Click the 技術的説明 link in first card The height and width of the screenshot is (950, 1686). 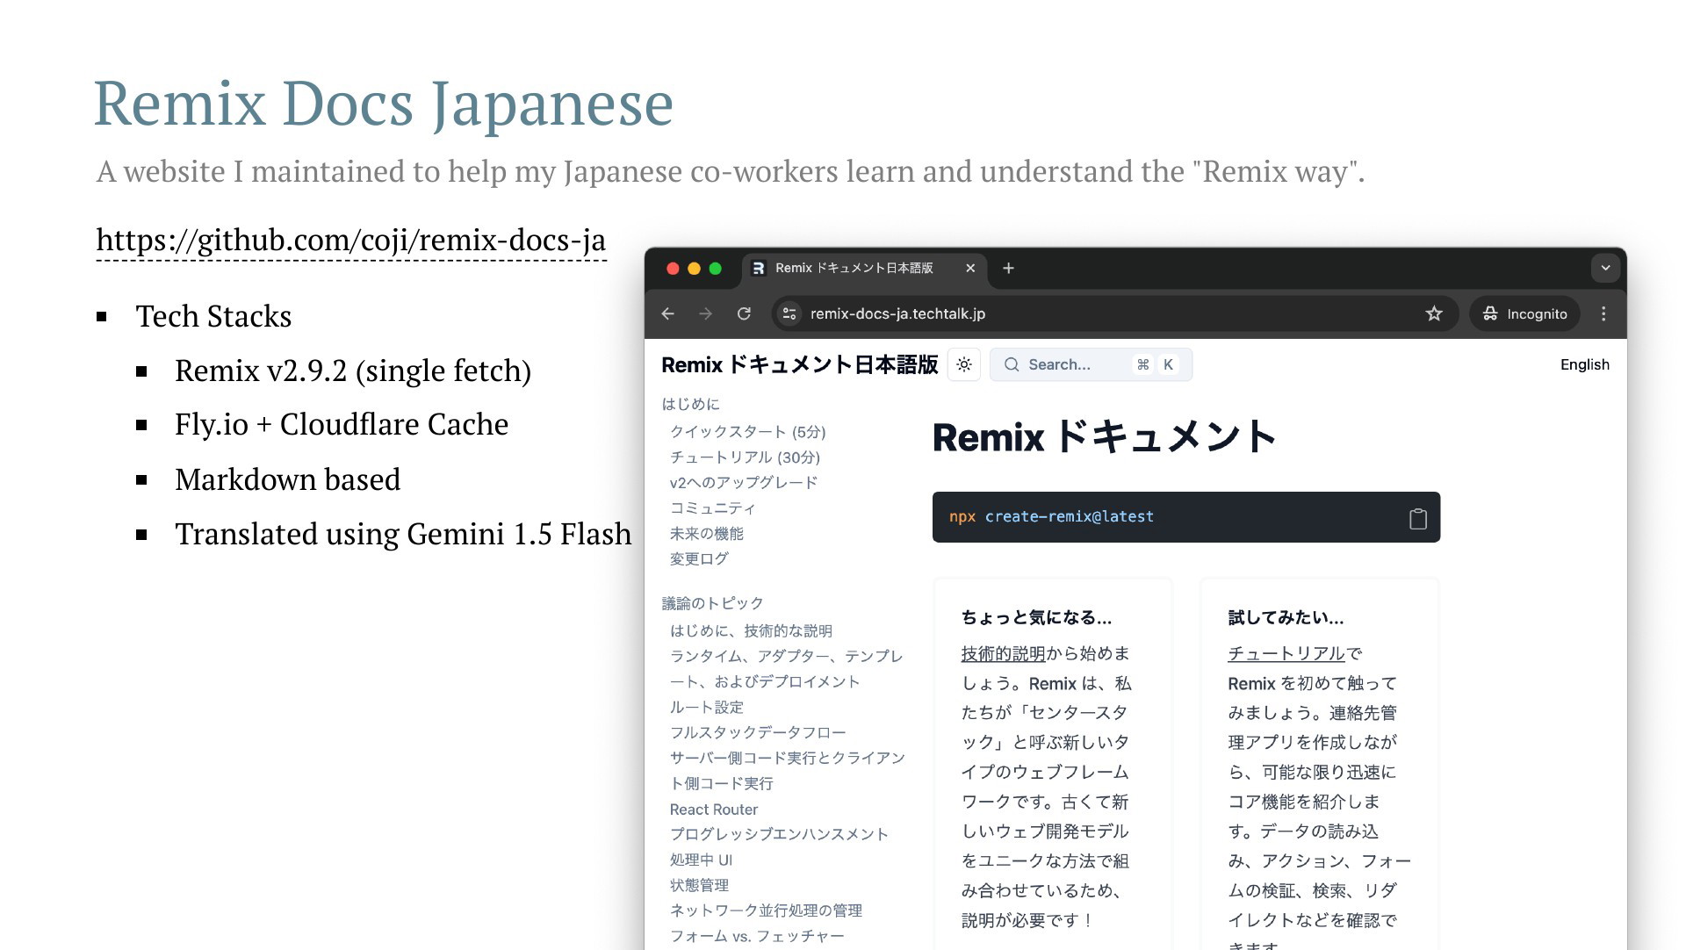[x=1003, y=653]
